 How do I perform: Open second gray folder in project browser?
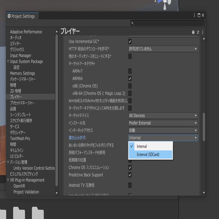click(19, 213)
